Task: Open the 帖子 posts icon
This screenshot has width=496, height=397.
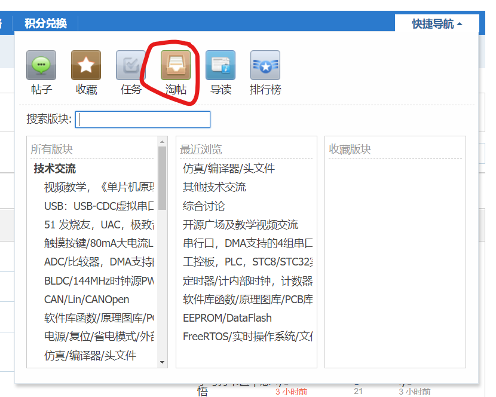Action: click(x=41, y=65)
